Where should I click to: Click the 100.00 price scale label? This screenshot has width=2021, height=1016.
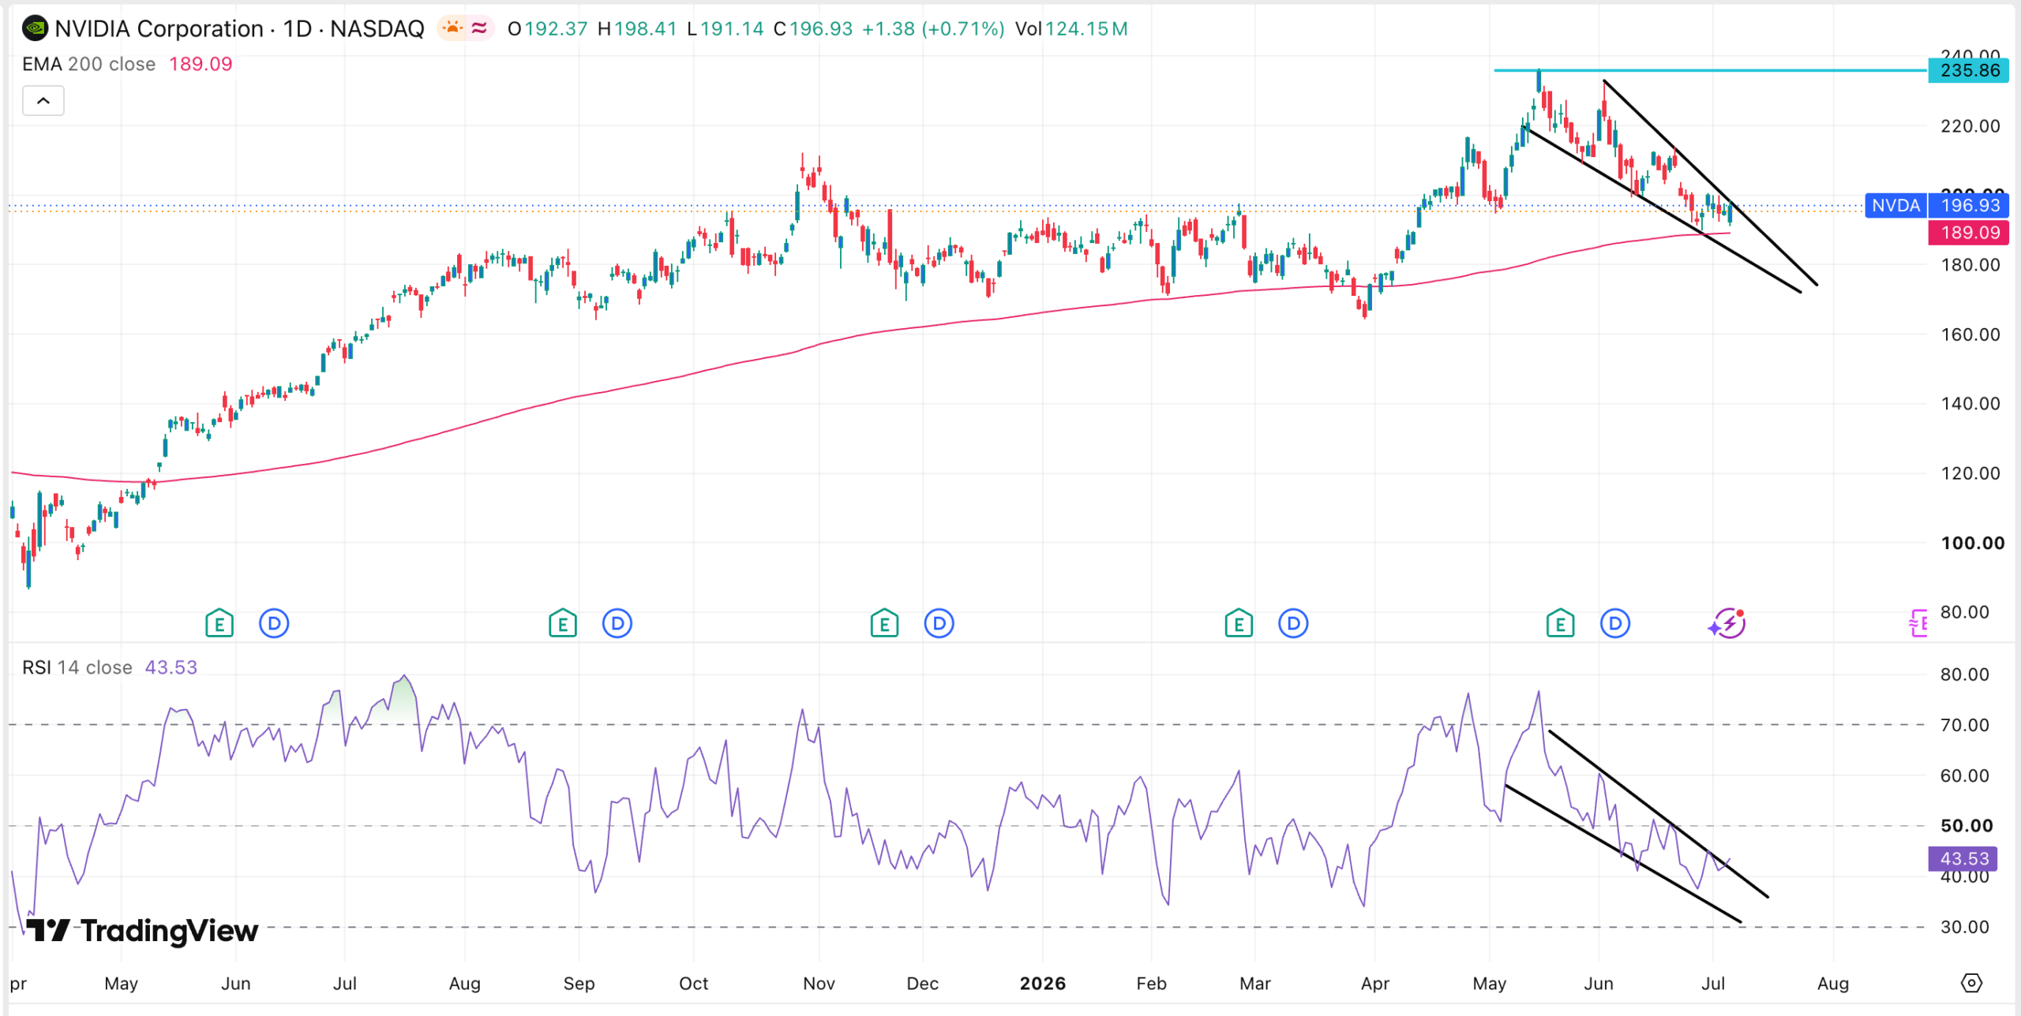coord(1972,543)
